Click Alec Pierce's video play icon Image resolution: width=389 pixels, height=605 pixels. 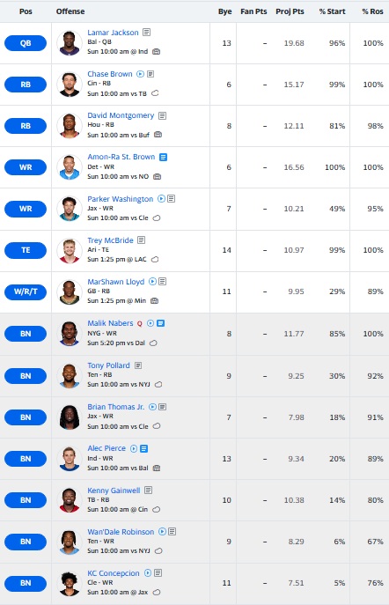[x=134, y=448]
